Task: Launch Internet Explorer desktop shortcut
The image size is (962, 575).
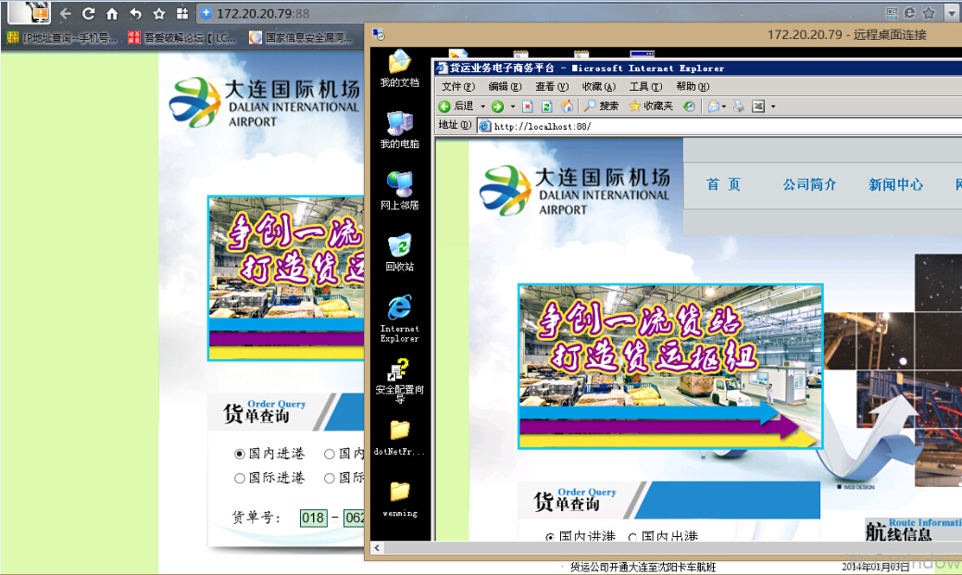Action: click(399, 319)
